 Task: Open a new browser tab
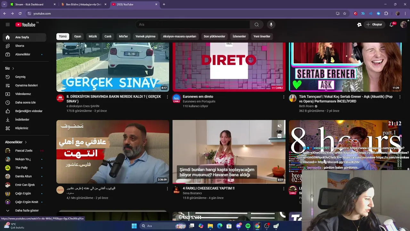pyautogui.click(x=164, y=4)
